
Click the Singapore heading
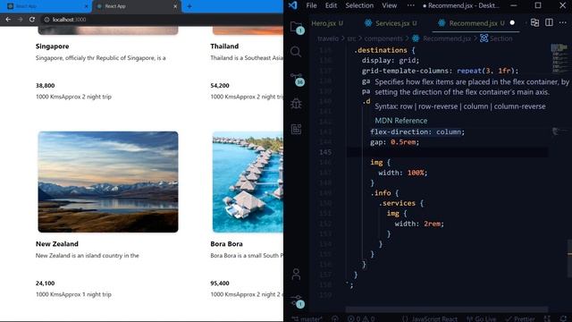click(x=52, y=47)
